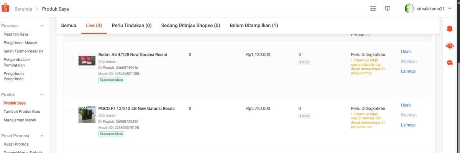Open the customer support headset icon
Image resolution: width=460 pixels, height=153 pixels.
point(450,46)
